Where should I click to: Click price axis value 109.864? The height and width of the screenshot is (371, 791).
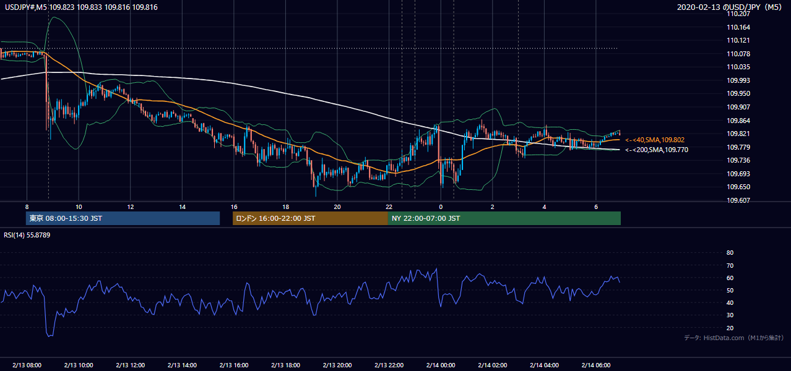(739, 121)
